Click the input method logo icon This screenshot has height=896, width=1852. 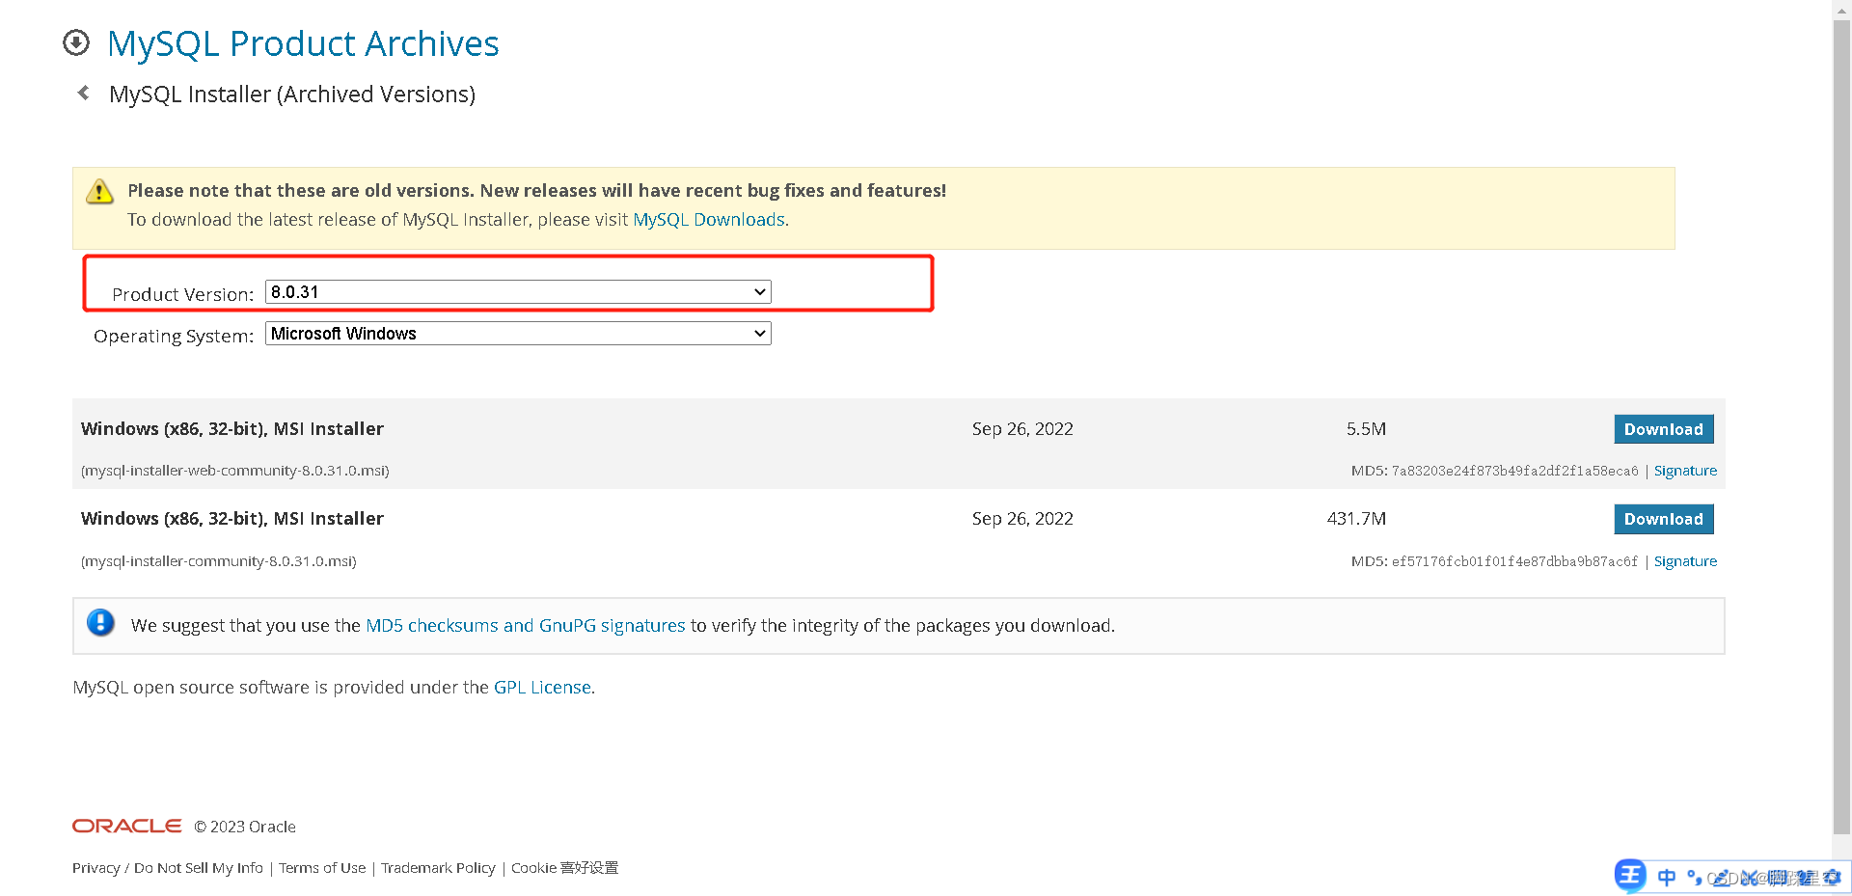(x=1630, y=875)
